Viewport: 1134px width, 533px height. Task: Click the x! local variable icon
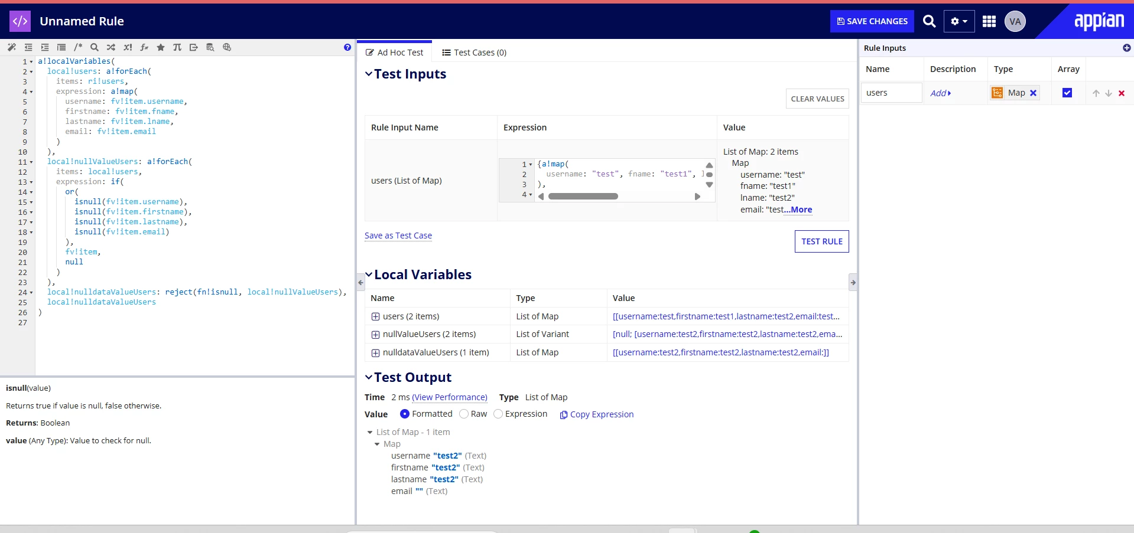point(128,47)
